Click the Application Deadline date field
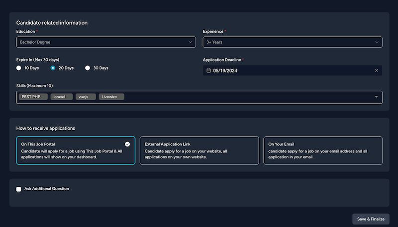Viewport: 398px width, 227px height. pos(289,71)
